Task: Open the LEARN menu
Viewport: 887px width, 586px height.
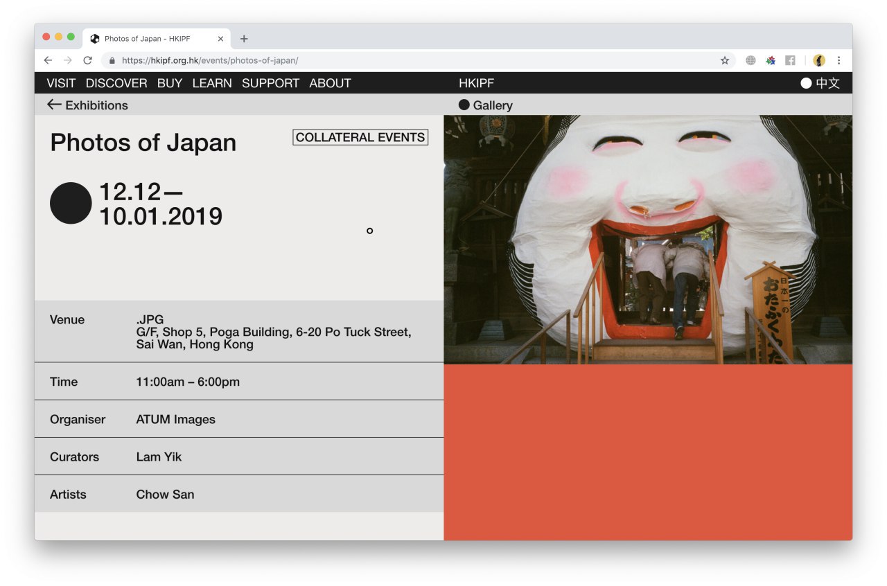Action: coord(212,83)
